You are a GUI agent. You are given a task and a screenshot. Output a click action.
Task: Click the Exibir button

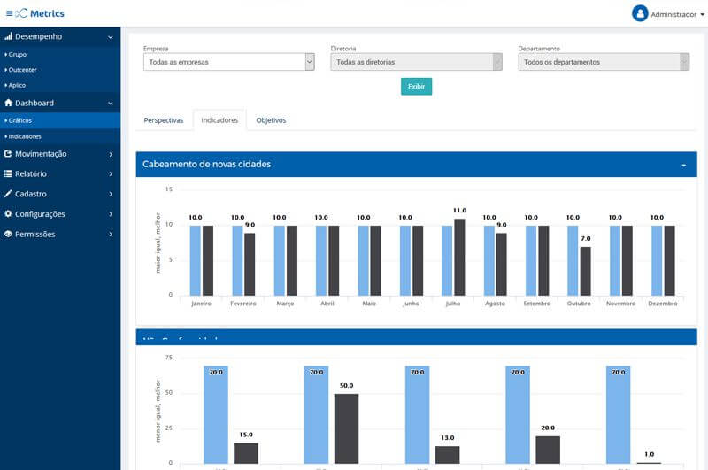point(416,86)
